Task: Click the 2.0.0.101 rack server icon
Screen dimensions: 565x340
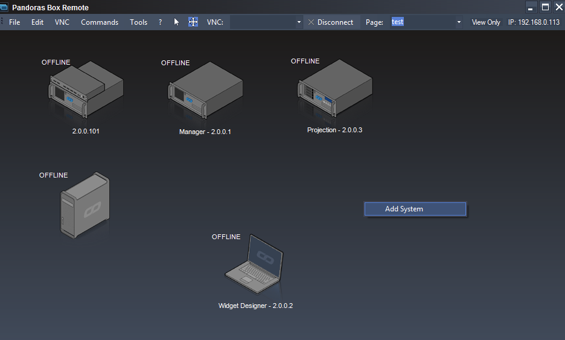Action: [85, 89]
